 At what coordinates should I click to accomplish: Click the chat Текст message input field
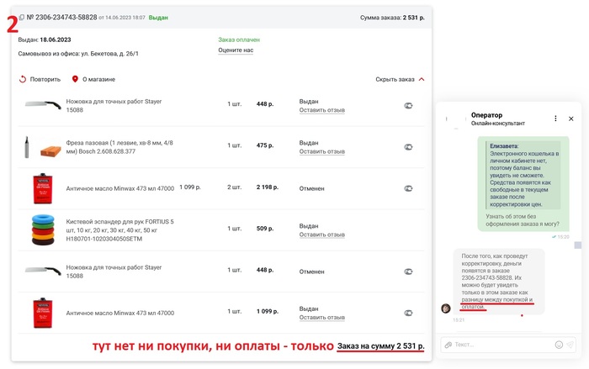(503, 345)
